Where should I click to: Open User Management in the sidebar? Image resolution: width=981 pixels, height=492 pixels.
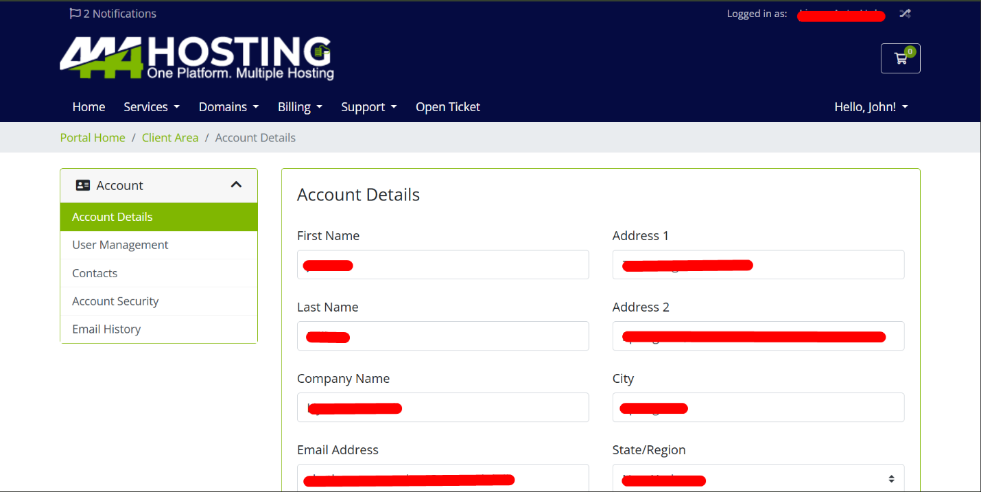coord(120,245)
